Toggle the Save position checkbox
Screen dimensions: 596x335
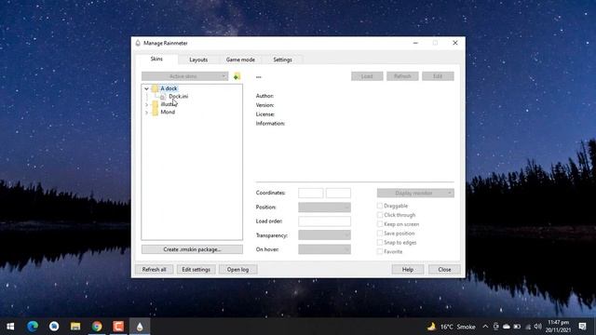pos(380,234)
